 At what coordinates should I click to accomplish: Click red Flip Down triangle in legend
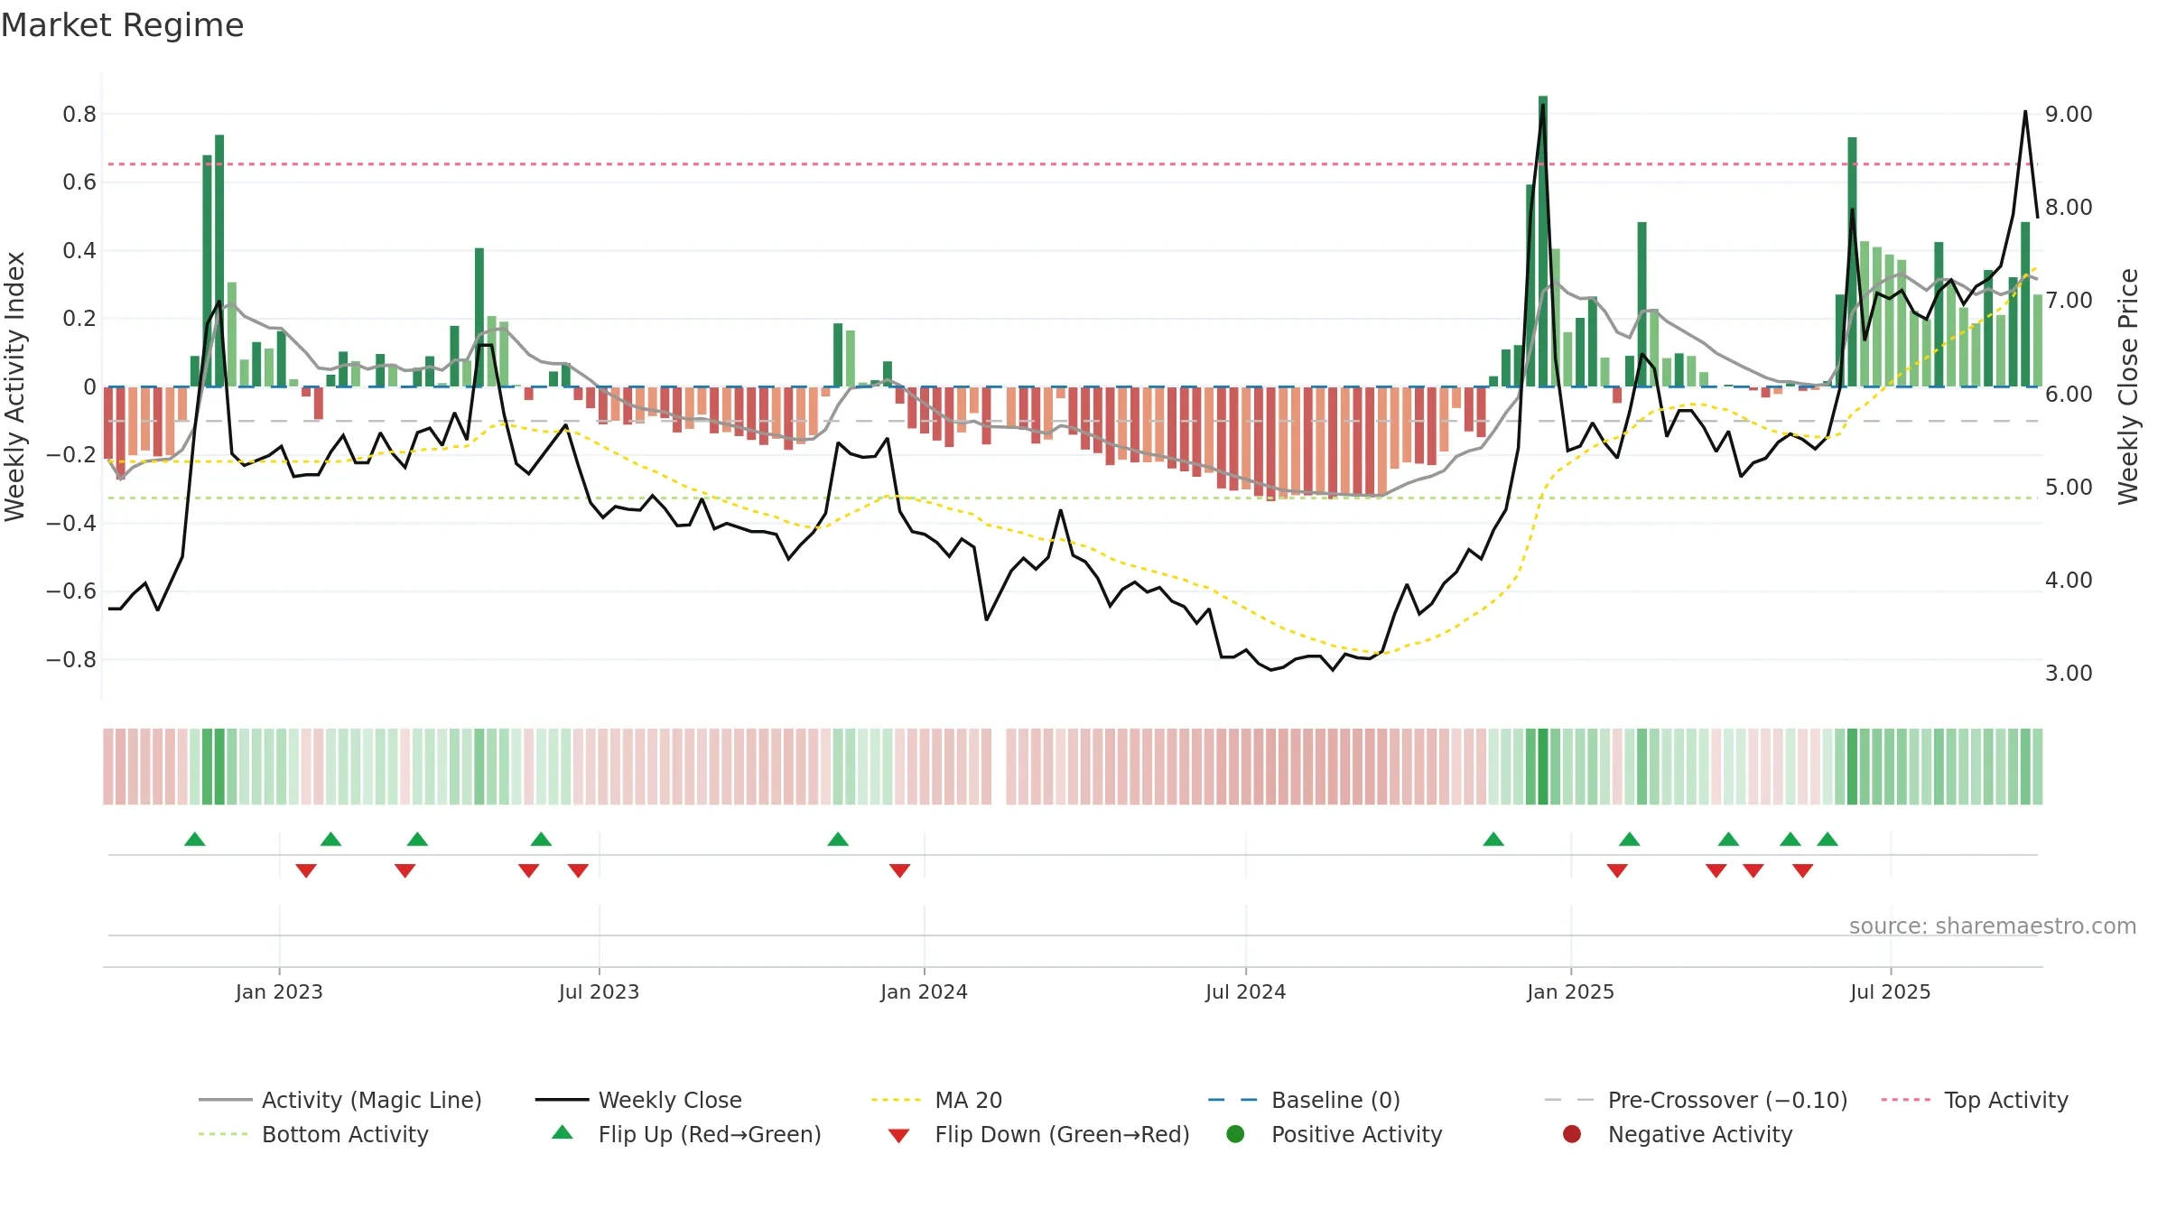click(898, 1136)
